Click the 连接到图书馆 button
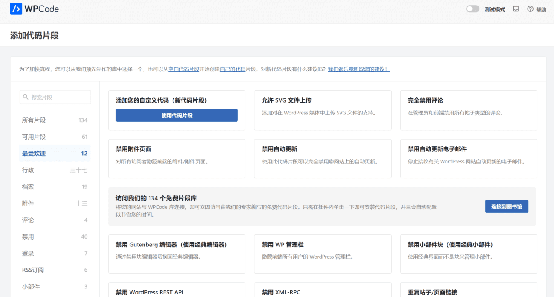 (506, 206)
